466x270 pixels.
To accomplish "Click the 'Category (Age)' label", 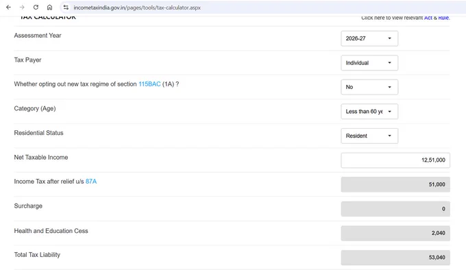I will pyautogui.click(x=35, y=108).
